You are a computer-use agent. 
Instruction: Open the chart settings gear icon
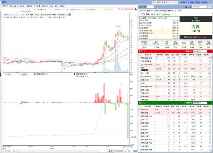[x=70, y=15]
